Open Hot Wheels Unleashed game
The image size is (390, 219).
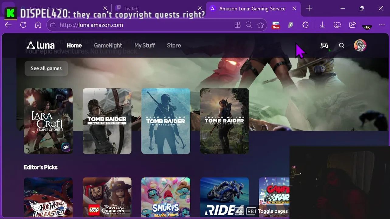48,198
